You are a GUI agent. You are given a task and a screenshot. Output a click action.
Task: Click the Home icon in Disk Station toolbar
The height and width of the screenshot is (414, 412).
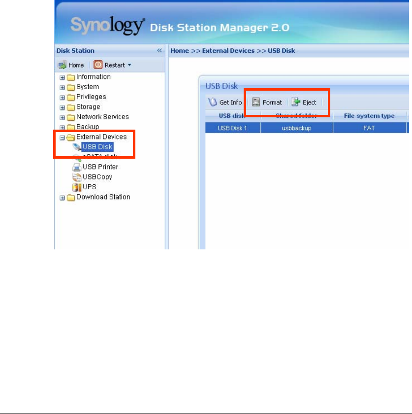click(x=62, y=65)
